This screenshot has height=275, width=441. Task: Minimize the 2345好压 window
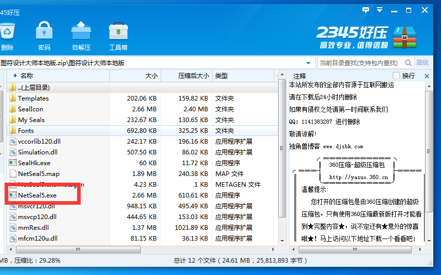click(x=394, y=11)
